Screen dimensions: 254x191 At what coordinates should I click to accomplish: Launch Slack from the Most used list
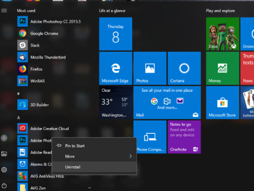click(x=34, y=45)
